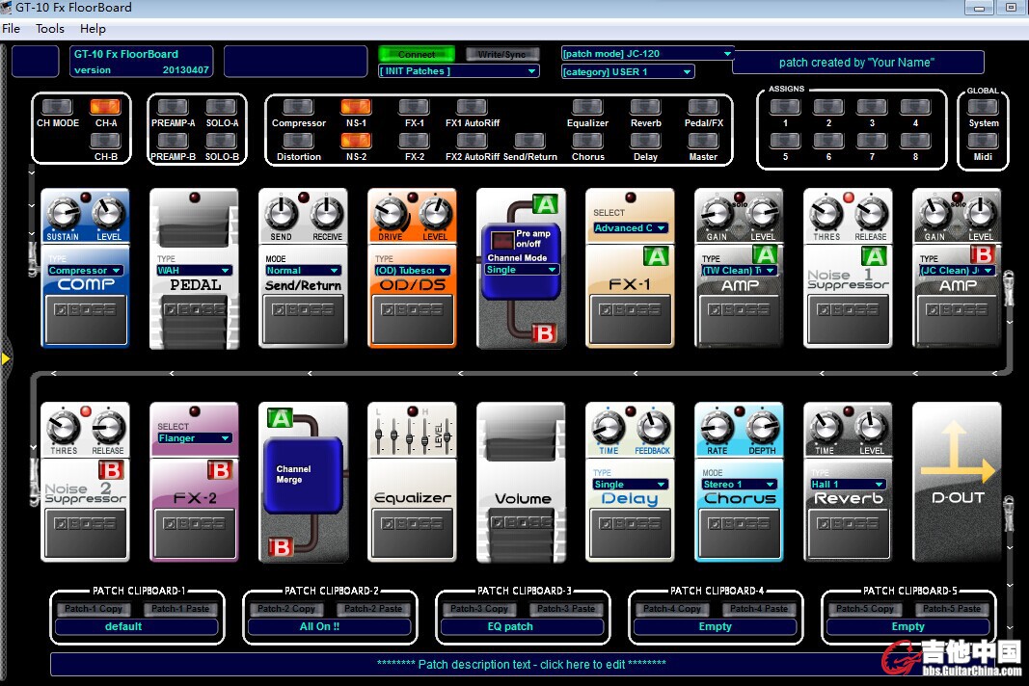Click the A marker on Channel Mode block
Image resolution: width=1029 pixels, height=686 pixels.
545,204
